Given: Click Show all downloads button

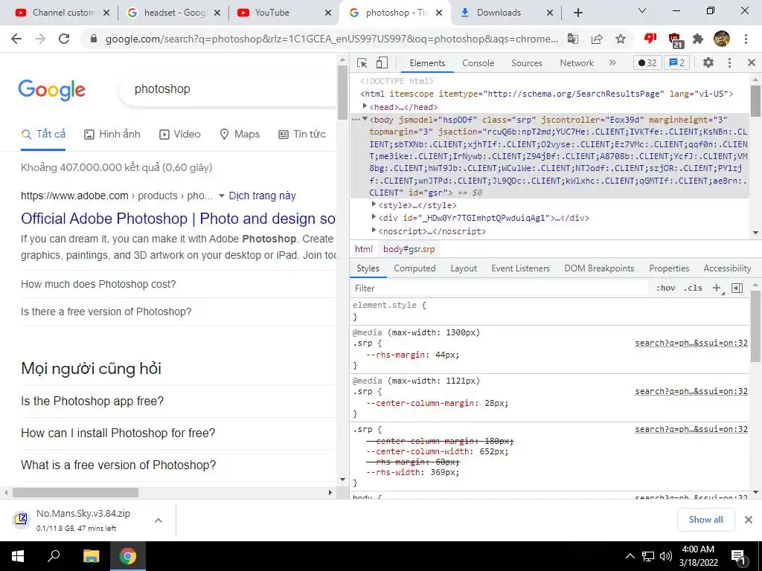Looking at the screenshot, I should click(705, 520).
